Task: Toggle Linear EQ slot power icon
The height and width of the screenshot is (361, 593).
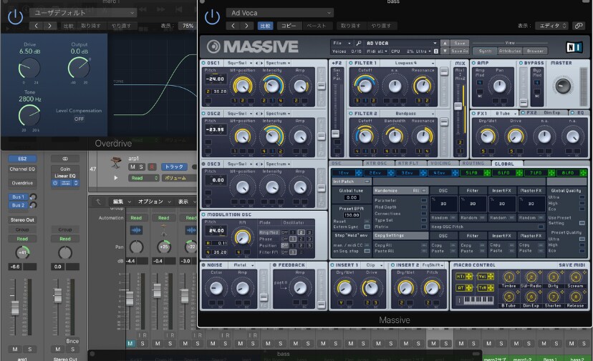Action: click(x=55, y=183)
